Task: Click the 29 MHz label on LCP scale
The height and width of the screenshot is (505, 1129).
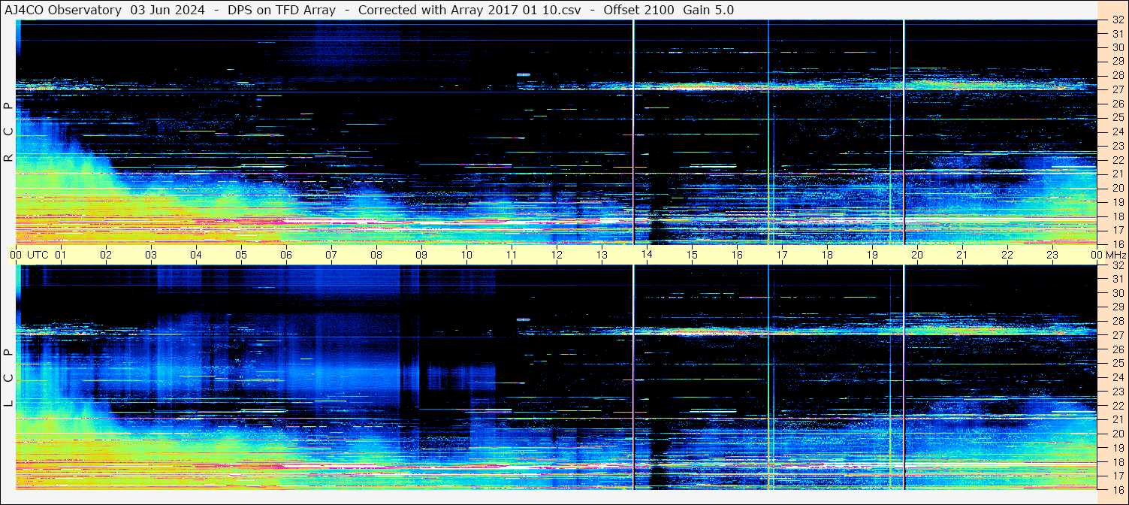Action: pos(1118,307)
